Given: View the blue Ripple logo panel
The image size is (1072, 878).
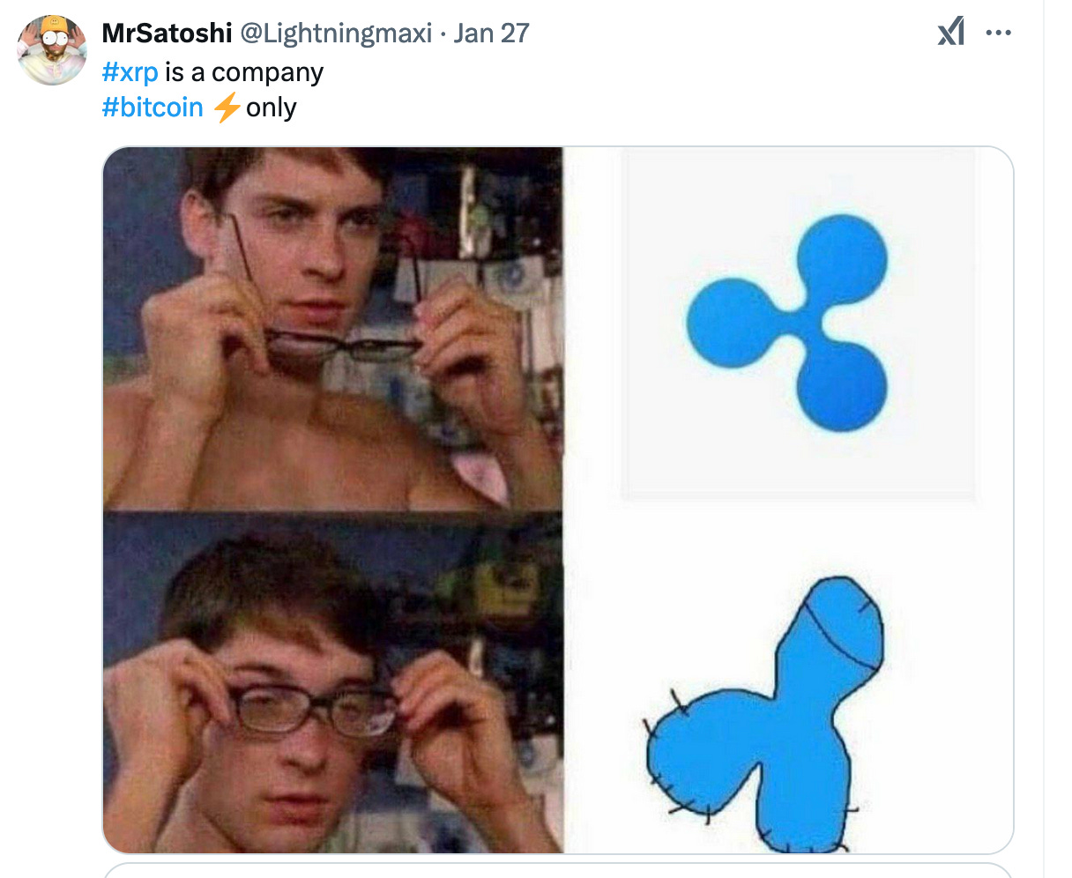Looking at the screenshot, I should coord(798,324).
